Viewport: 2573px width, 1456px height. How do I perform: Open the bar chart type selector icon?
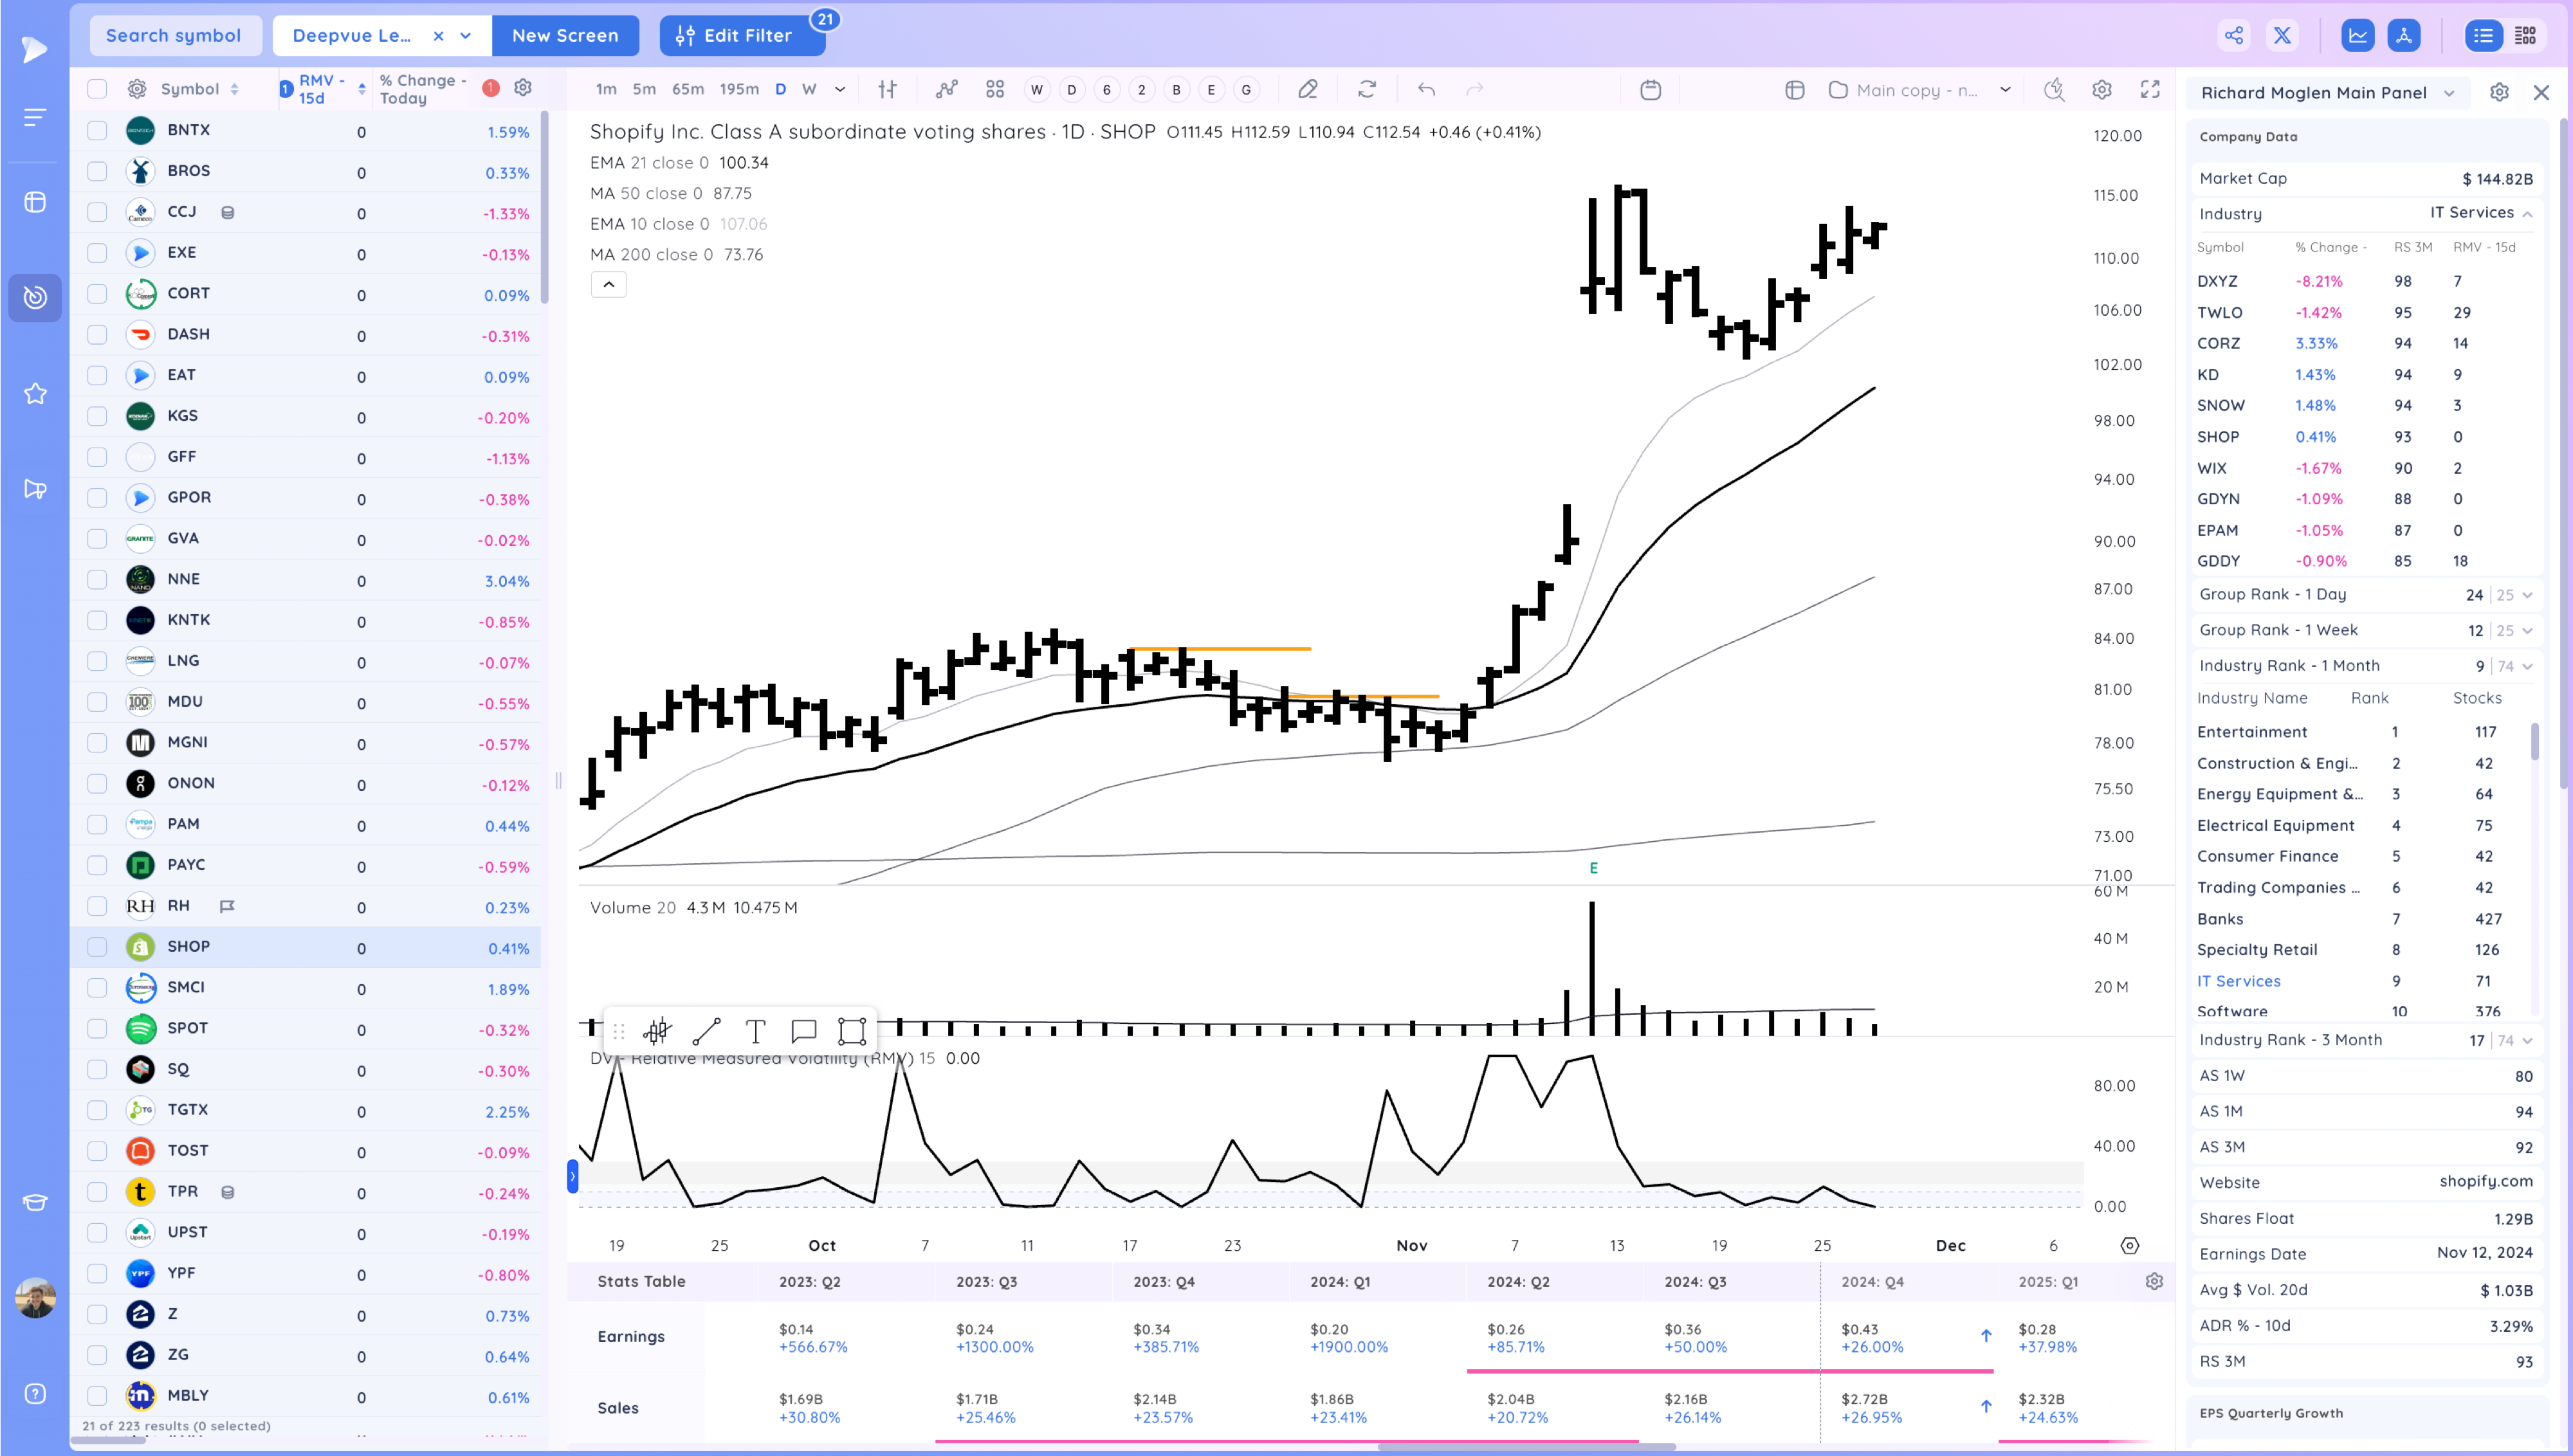887,90
